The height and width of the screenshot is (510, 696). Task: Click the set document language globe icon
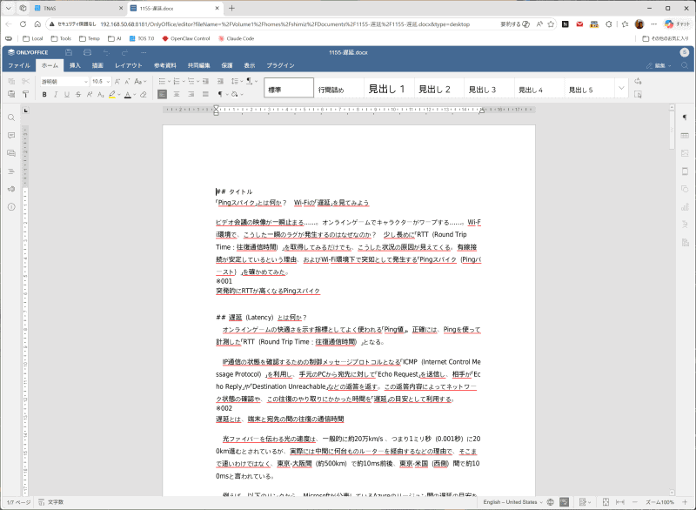(551, 502)
